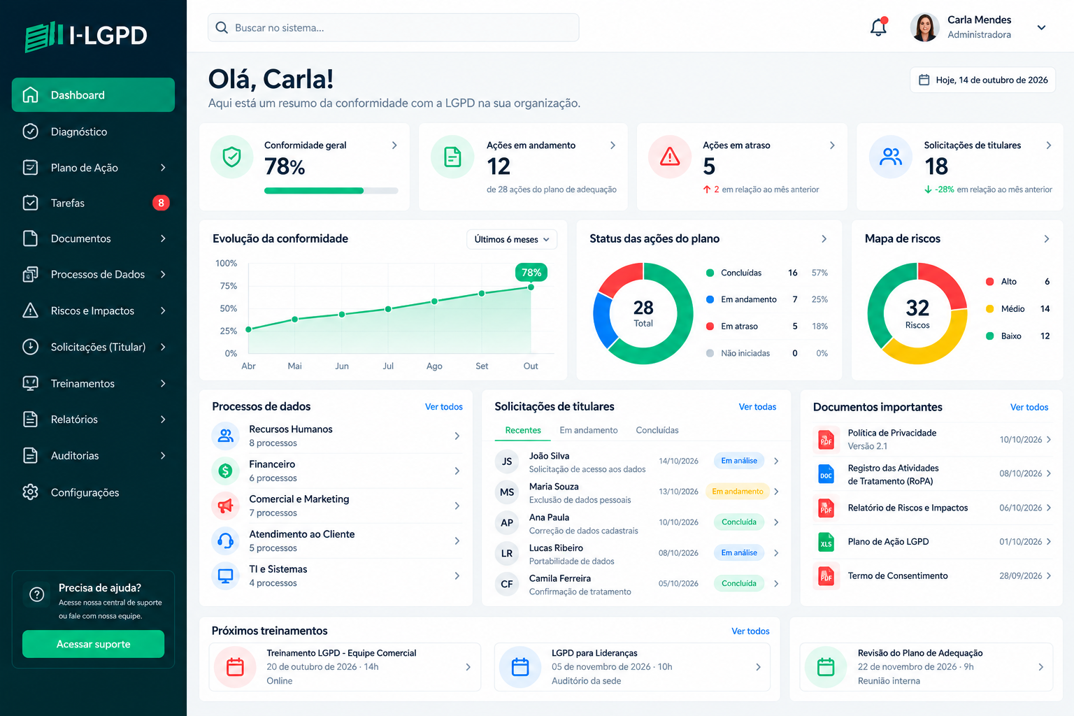Click the PDF icon for Política de Privacidade
The width and height of the screenshot is (1074, 716).
coord(826,440)
